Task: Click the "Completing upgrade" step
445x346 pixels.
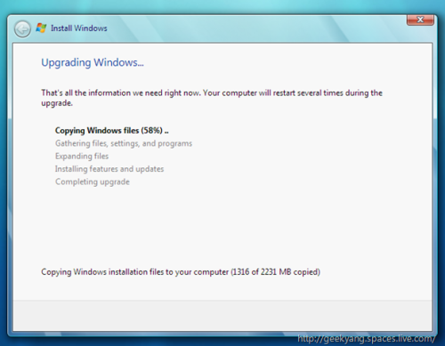Action: coord(93,181)
